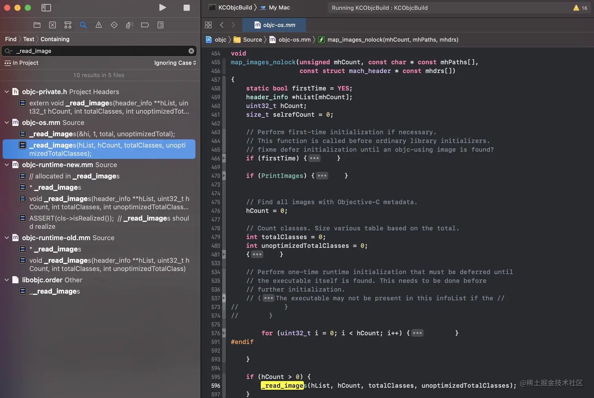Click fold ribbon arrow at line 466

[x=224, y=158]
